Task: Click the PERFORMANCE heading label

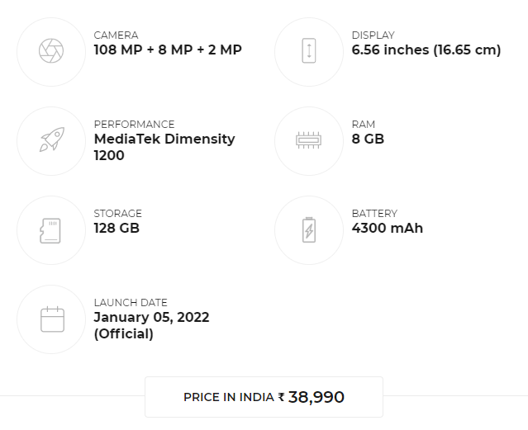Action: pyautogui.click(x=134, y=125)
